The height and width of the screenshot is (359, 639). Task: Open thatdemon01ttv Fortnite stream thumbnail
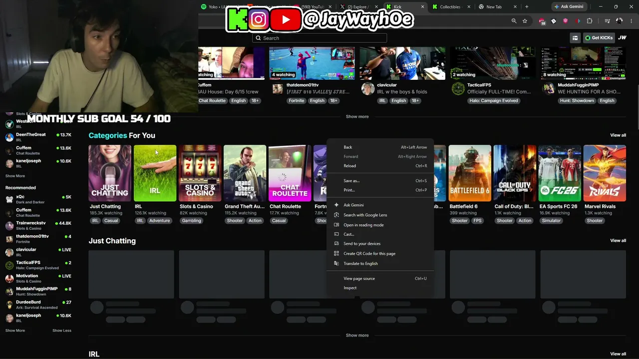312,63
